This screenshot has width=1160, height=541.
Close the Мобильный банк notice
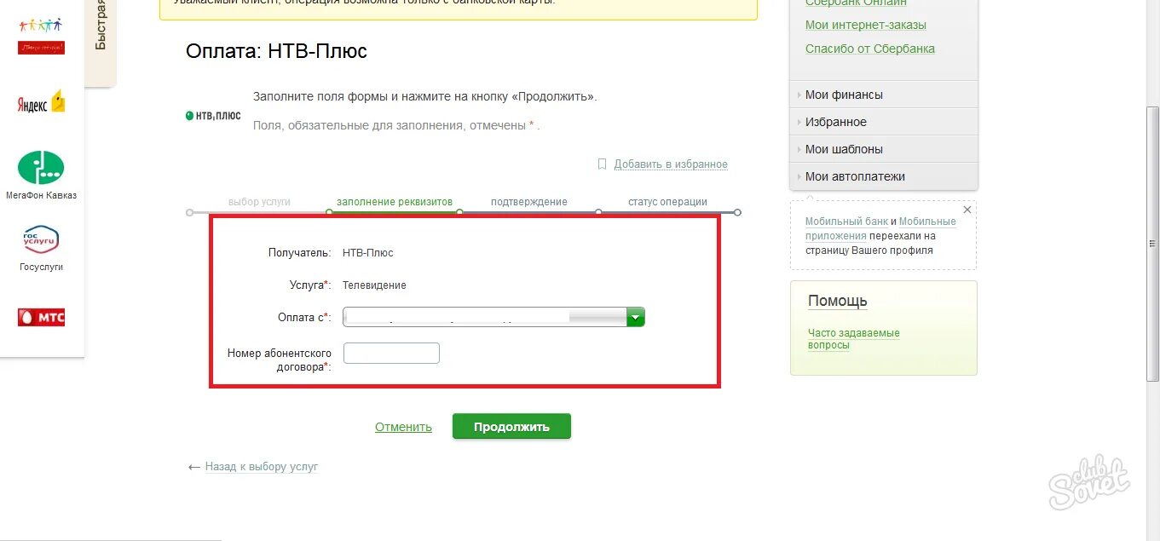[x=967, y=210]
